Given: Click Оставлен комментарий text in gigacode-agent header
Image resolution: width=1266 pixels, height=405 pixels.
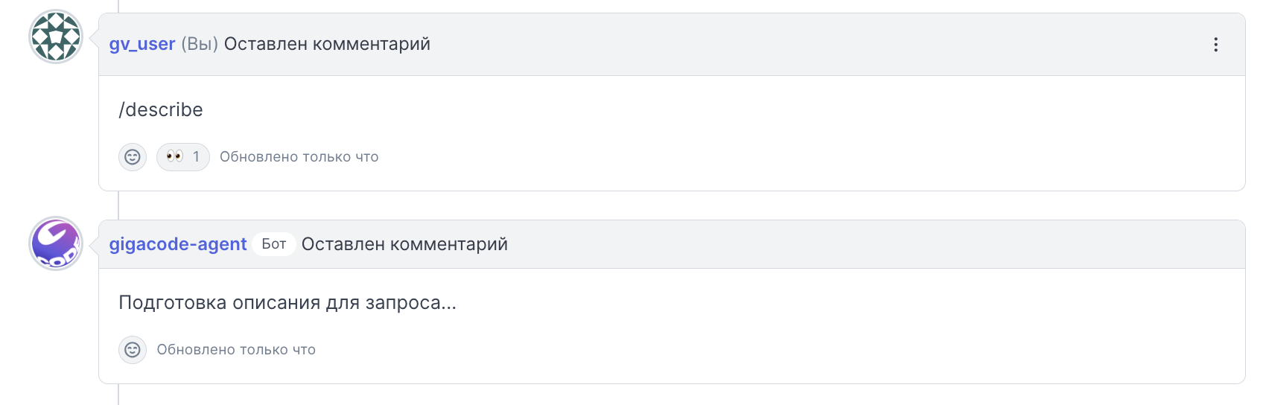Looking at the screenshot, I should [x=404, y=244].
